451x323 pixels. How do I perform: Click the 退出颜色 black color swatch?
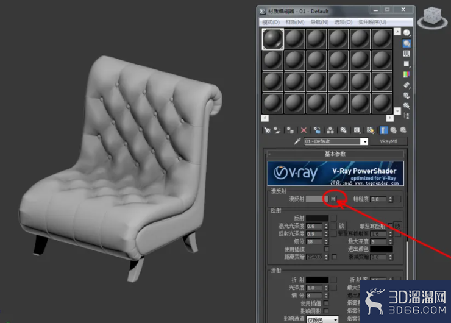tap(382, 249)
